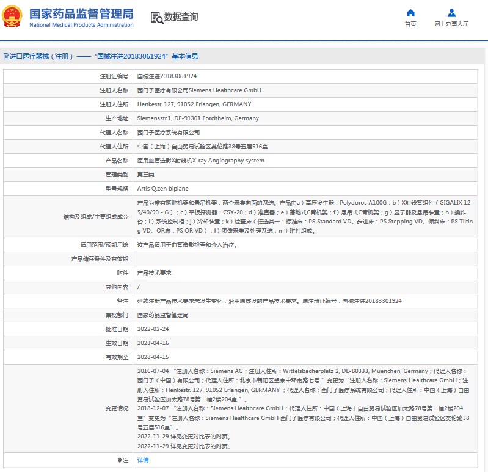Click the 注册证编号 row label
The height and width of the screenshot is (472, 488).
[114, 76]
